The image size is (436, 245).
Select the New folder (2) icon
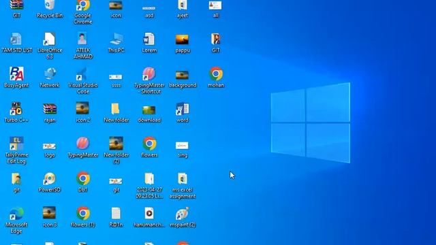pyautogui.click(x=116, y=150)
